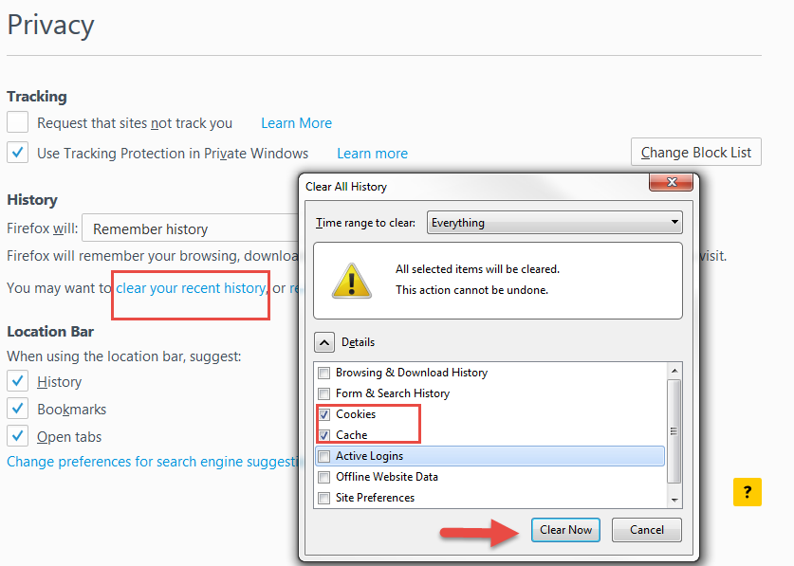Click the yellow question mark help icon

(x=747, y=491)
